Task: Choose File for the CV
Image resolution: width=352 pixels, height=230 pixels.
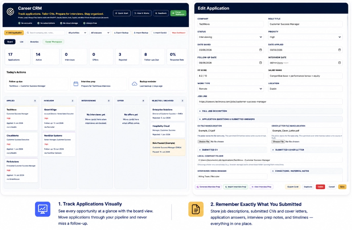Action: point(204,142)
